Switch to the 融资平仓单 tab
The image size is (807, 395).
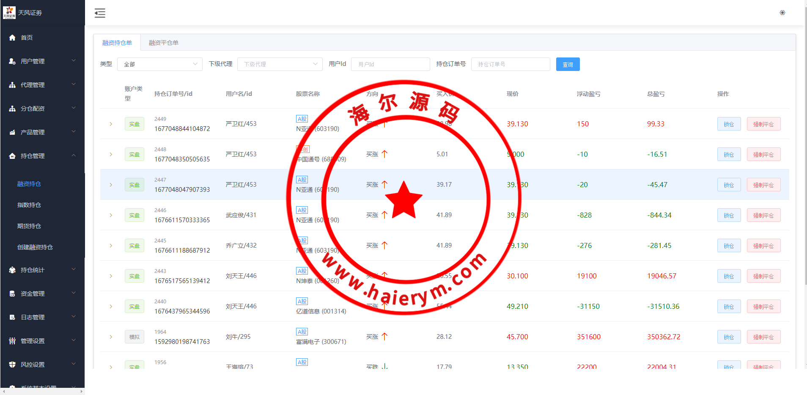pyautogui.click(x=163, y=43)
